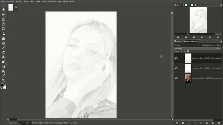Click zoom in in Navigation panel

coord(186,37)
